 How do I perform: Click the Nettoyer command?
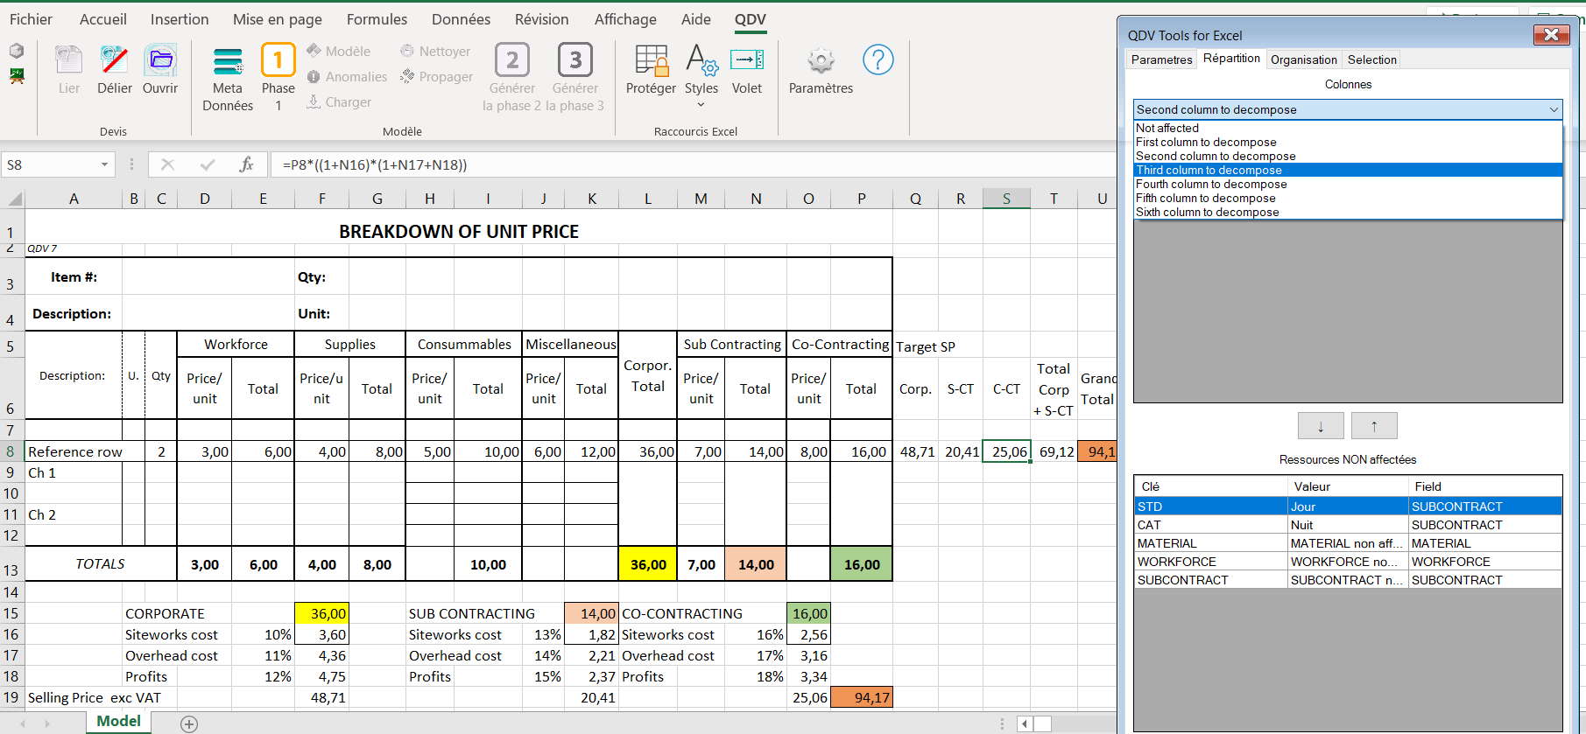tap(435, 52)
